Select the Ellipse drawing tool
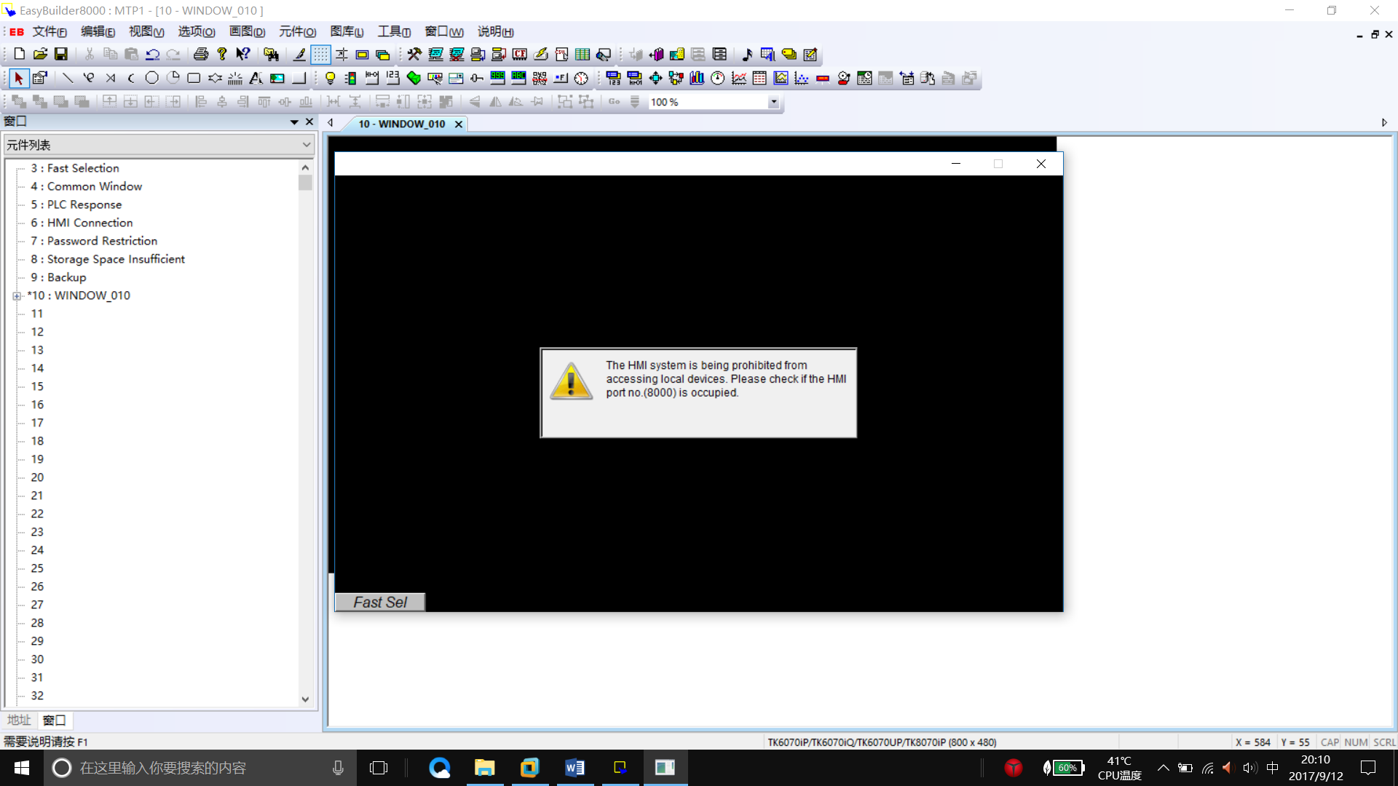 151,79
